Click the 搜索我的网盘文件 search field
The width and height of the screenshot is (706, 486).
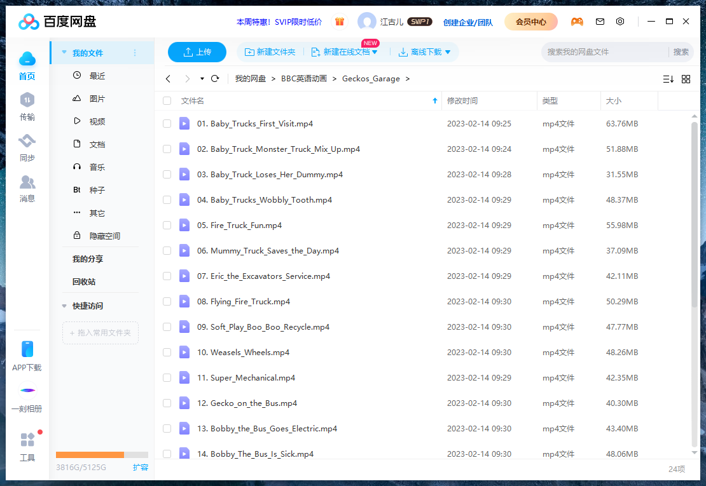(x=604, y=52)
